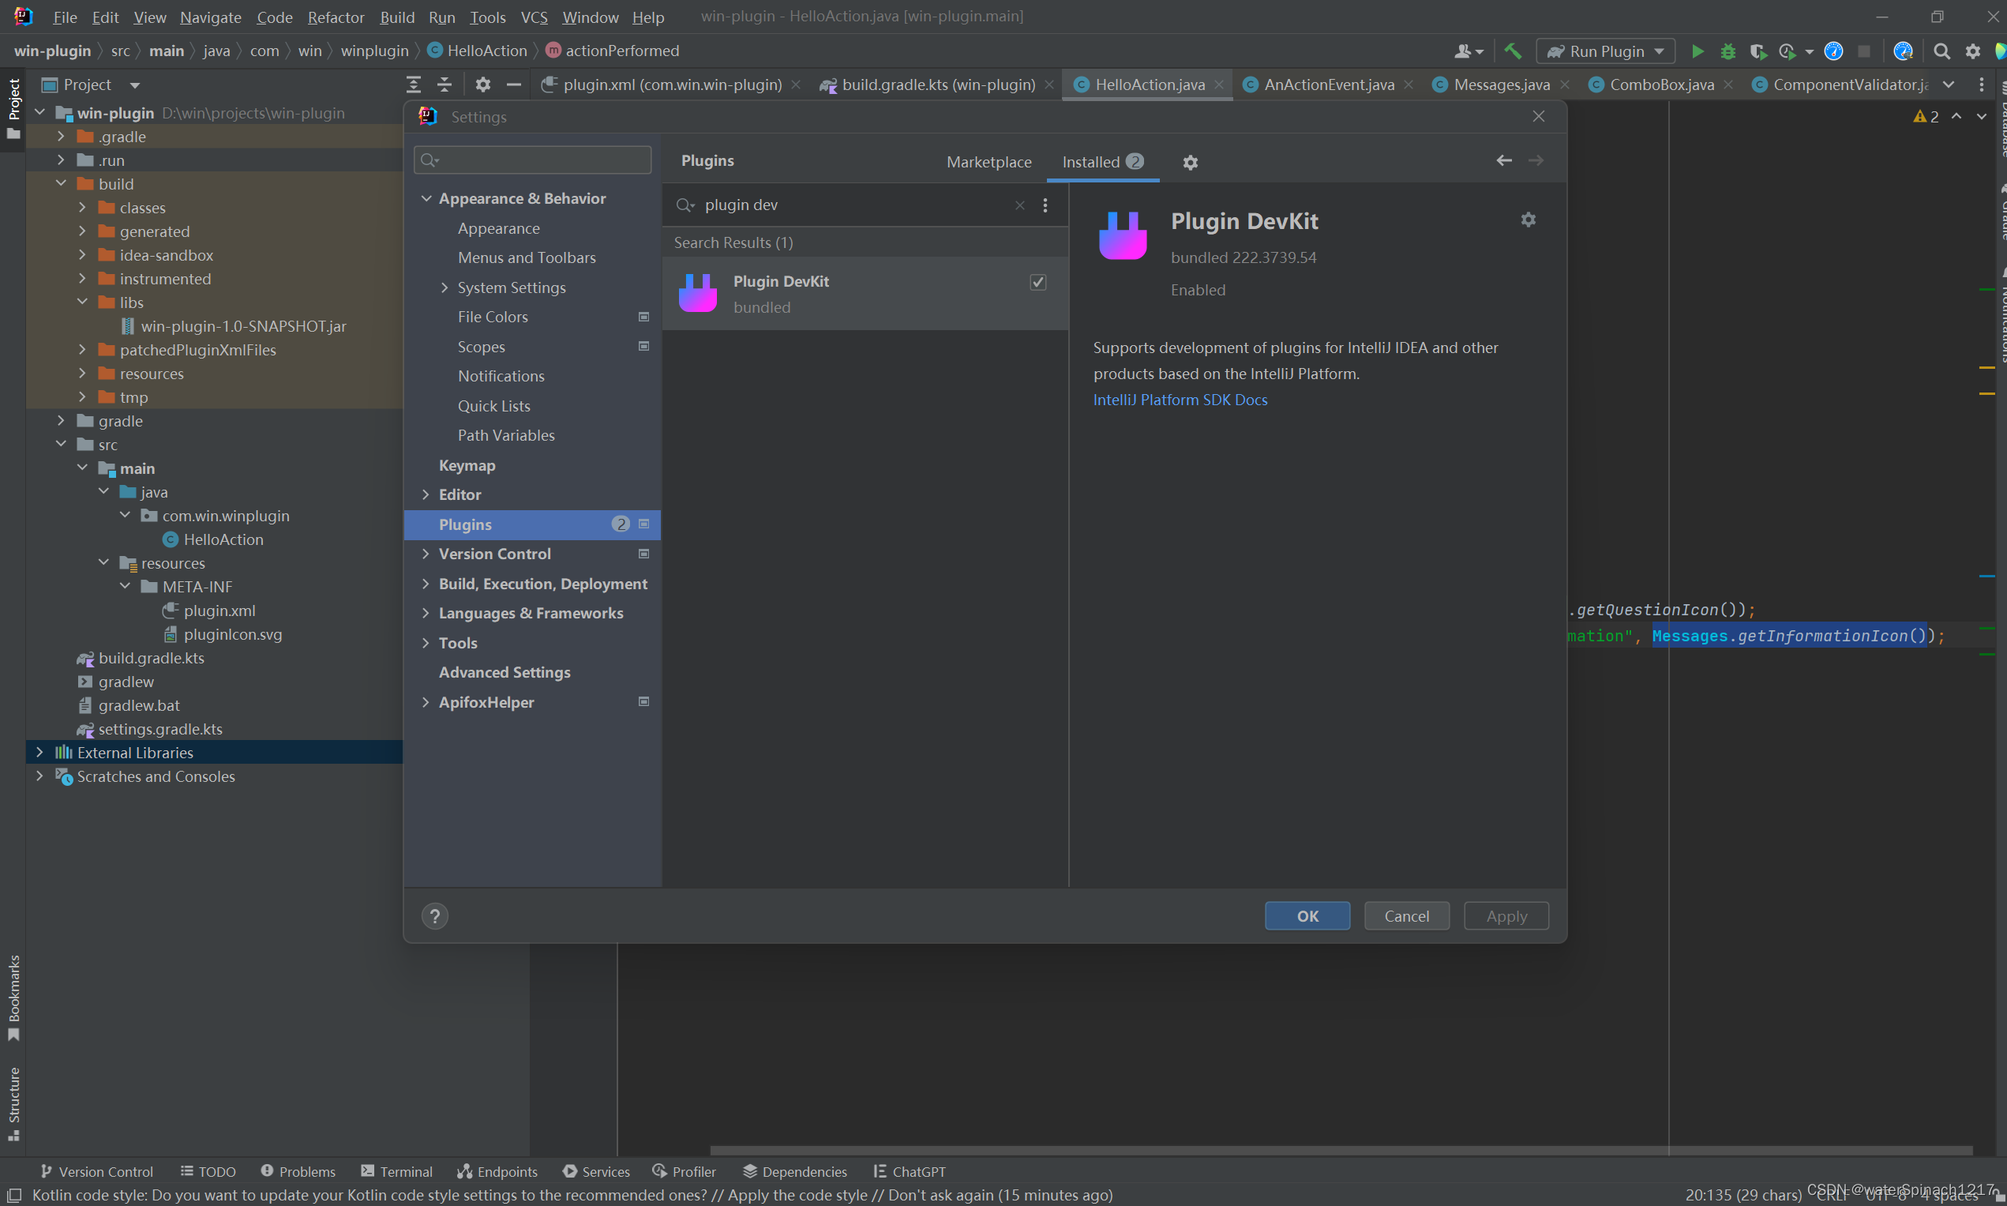Open the editor tabs more-options kebab
The height and width of the screenshot is (1206, 2007).
click(1981, 85)
